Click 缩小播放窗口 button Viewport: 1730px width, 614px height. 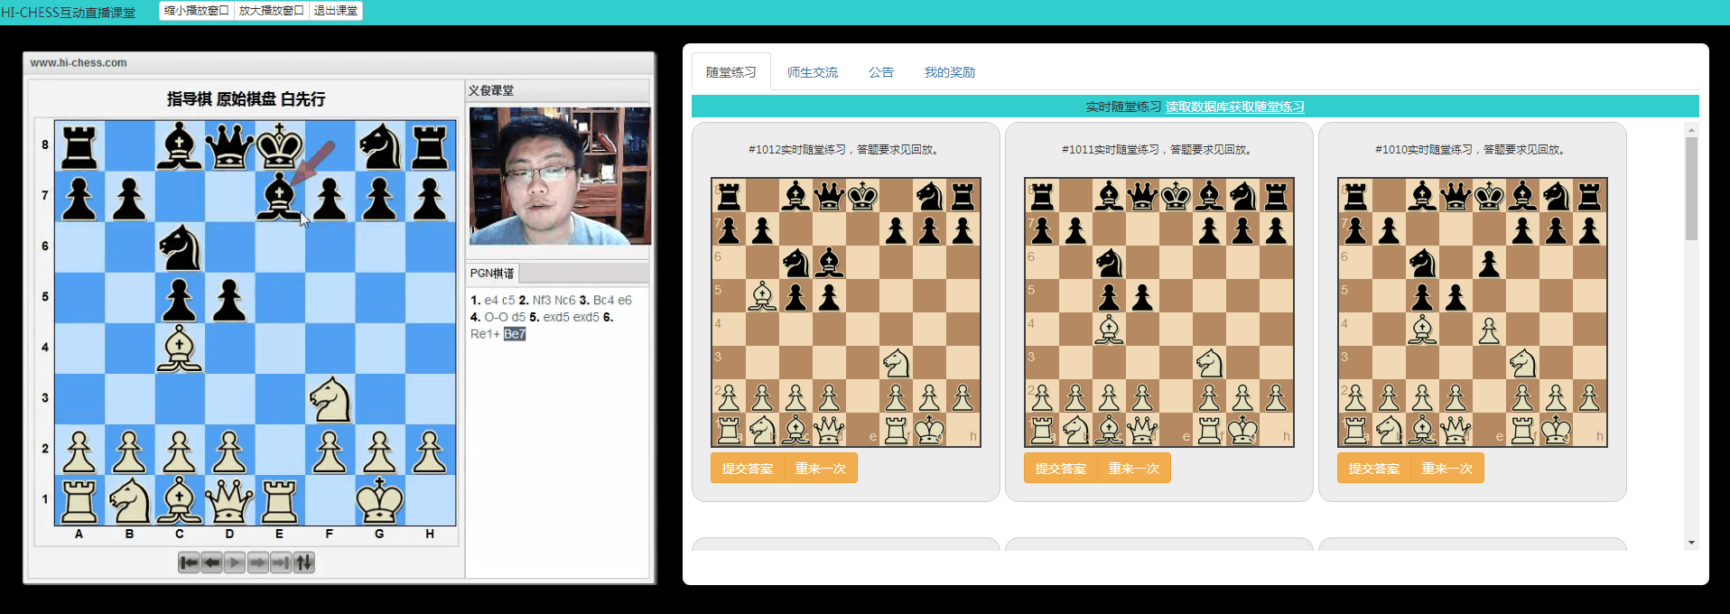pos(197,11)
